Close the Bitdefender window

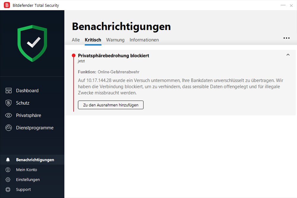click(291, 5)
